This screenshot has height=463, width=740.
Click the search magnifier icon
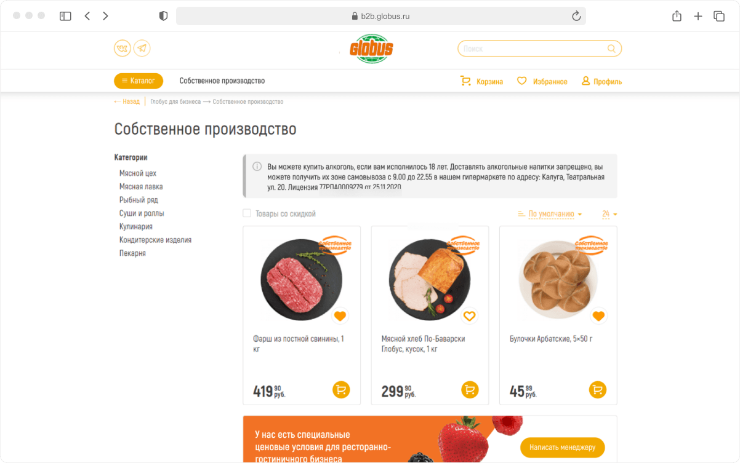[x=611, y=49]
